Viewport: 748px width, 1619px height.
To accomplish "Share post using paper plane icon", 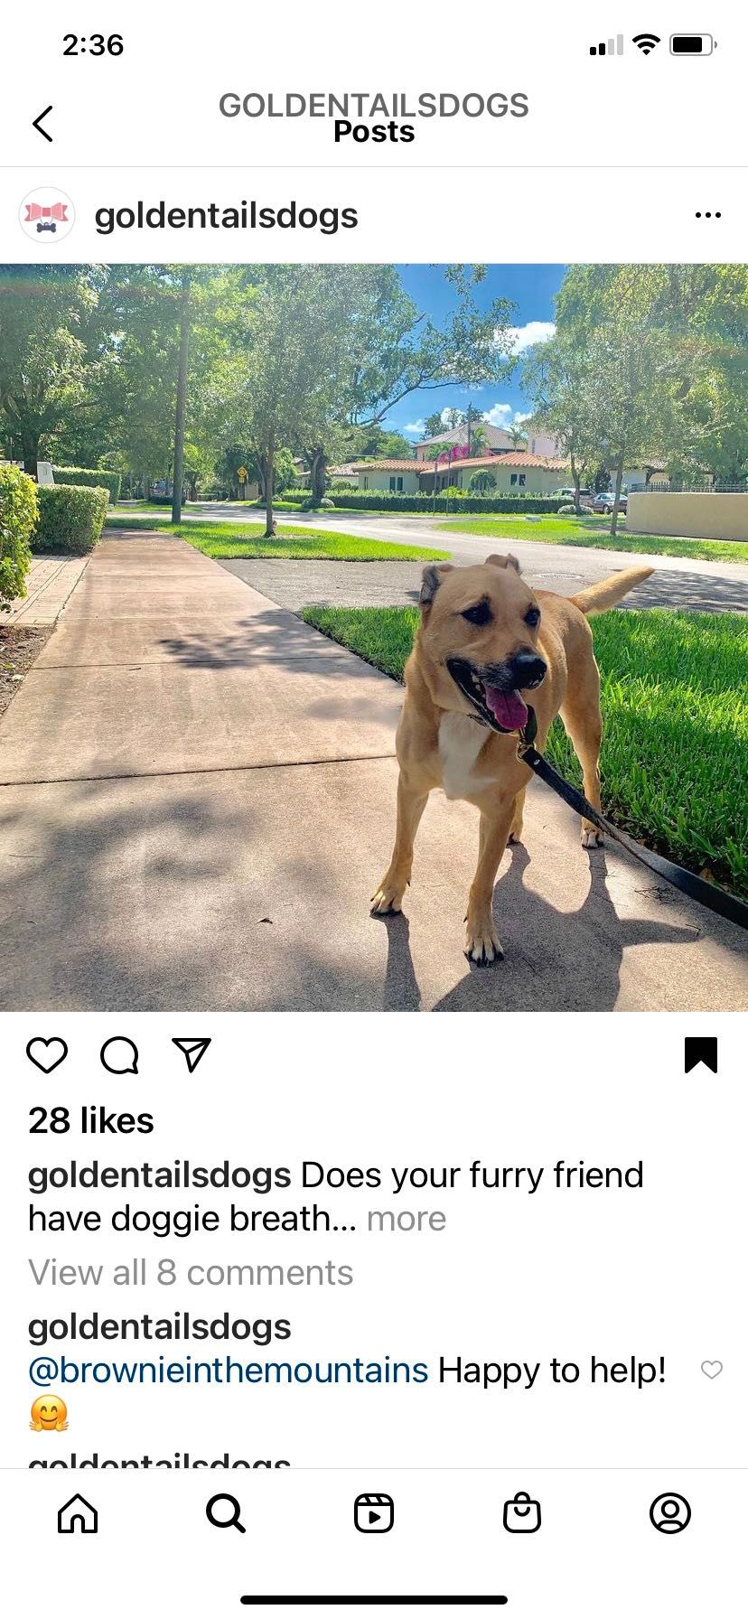I will point(191,1054).
